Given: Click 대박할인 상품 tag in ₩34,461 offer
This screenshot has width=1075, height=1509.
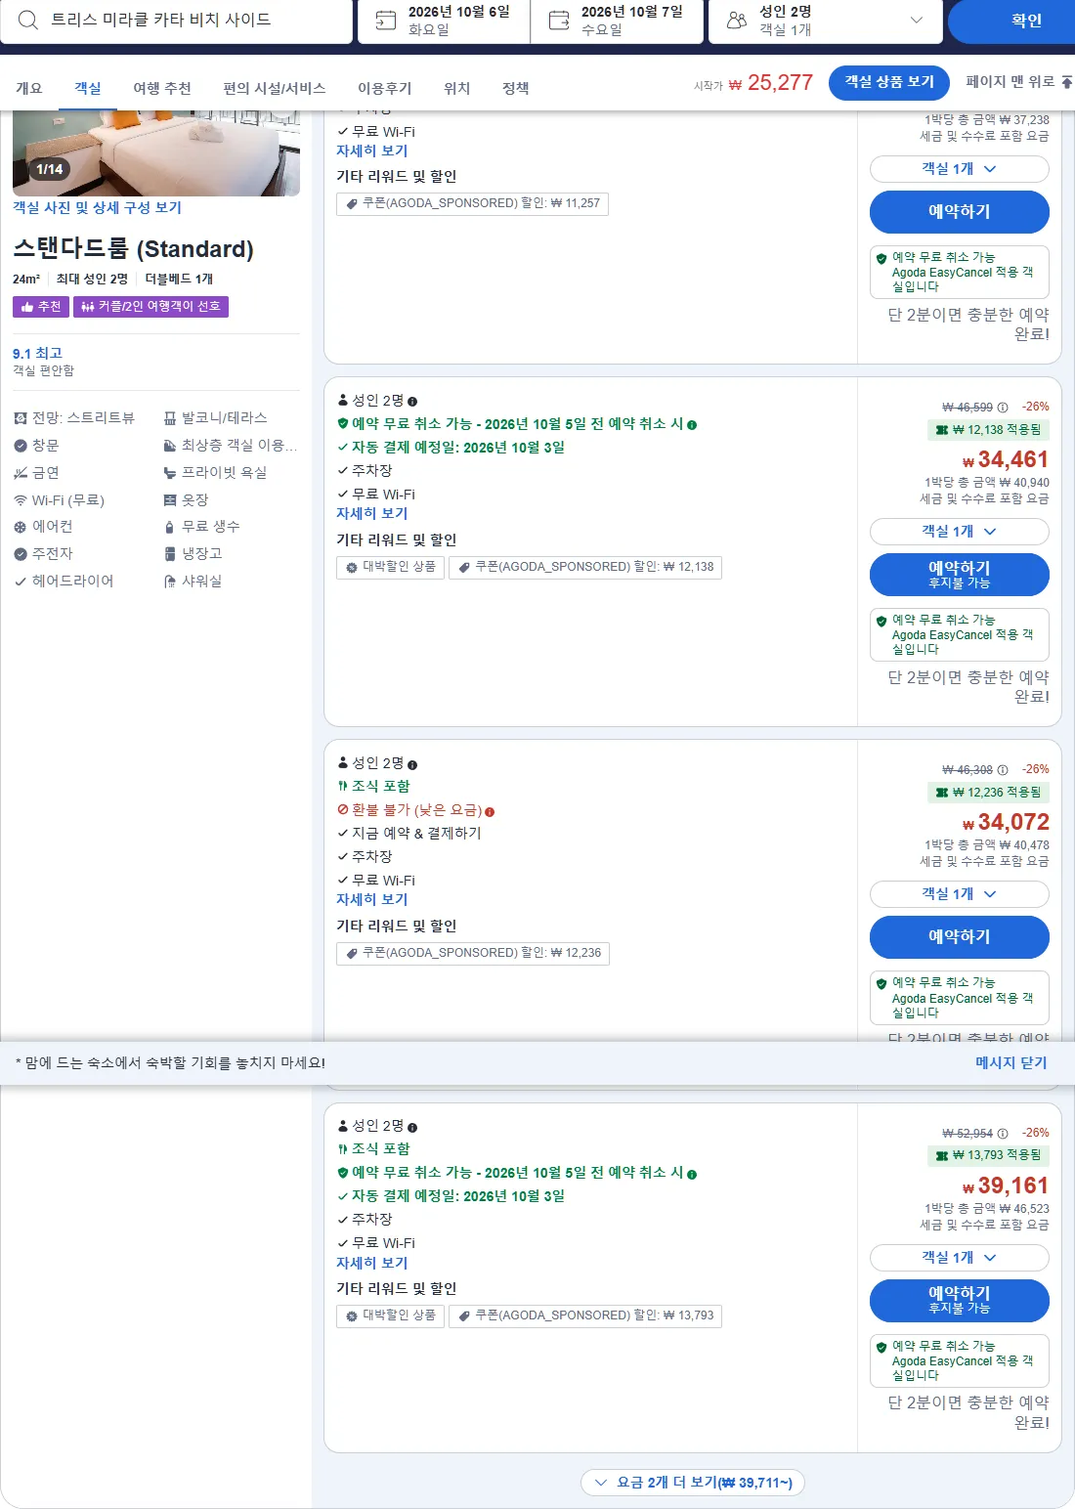Looking at the screenshot, I should [x=391, y=567].
